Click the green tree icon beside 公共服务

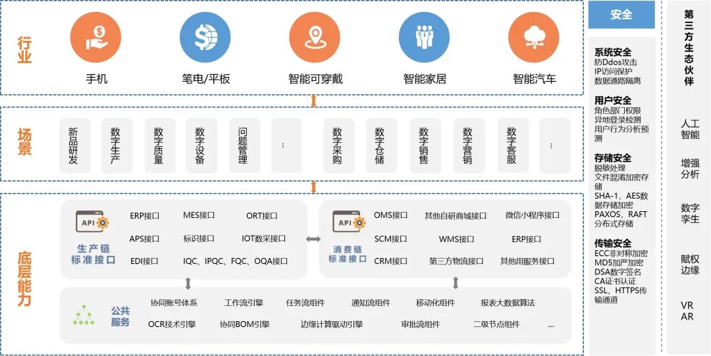84,316
